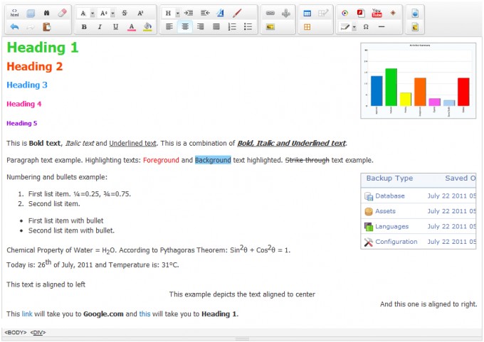Follow the 'link' hyperlink to Google.com
The height and width of the screenshot is (342, 484).
point(27,314)
